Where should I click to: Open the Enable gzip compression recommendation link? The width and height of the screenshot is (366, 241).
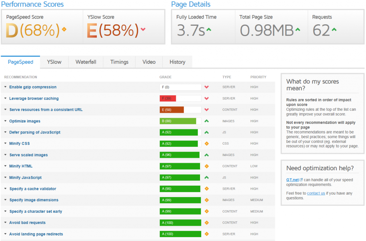(33, 87)
